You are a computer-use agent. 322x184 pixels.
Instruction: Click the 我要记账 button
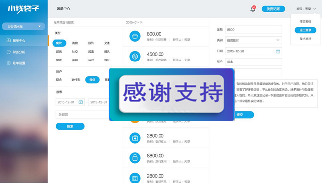tap(273, 9)
